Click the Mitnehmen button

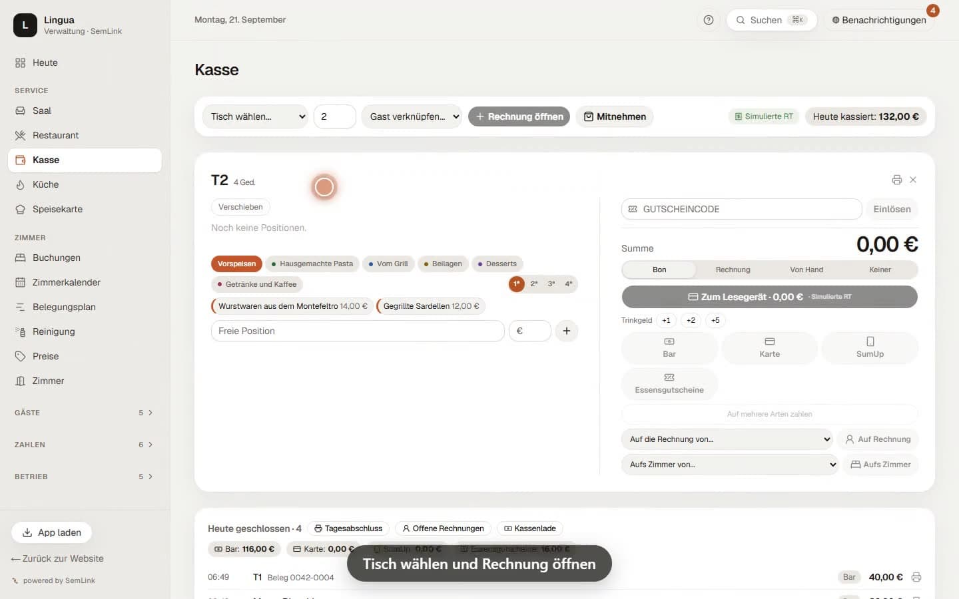615,116
